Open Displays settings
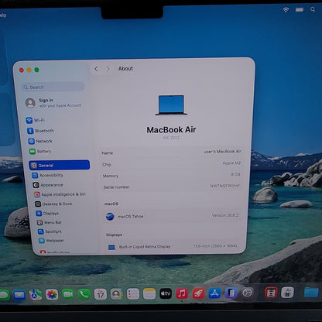The height and width of the screenshot is (322, 322). pos(47,214)
